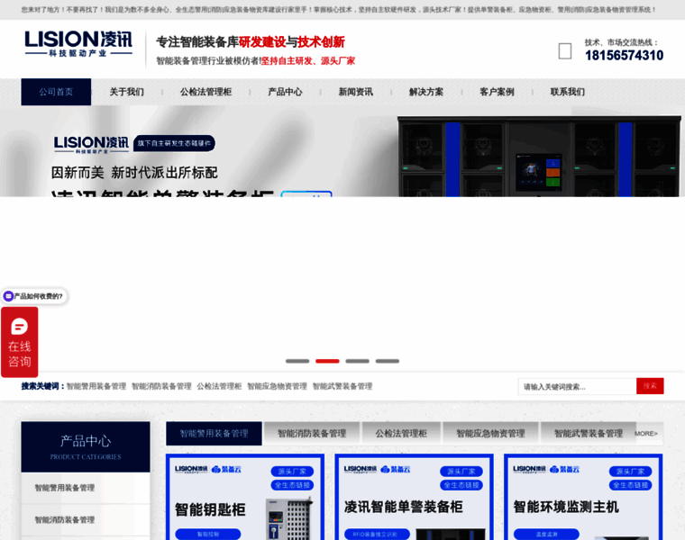
Task: Click the small chat icon beside 产品如何收费的
Action: [8, 296]
